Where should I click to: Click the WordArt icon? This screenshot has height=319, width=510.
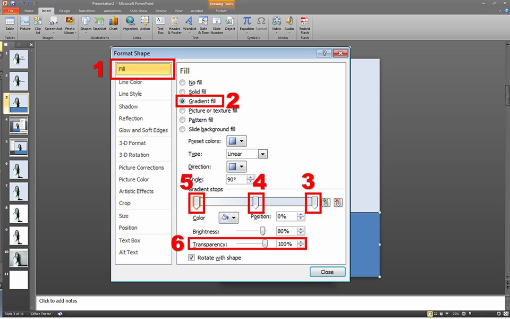coord(189,23)
